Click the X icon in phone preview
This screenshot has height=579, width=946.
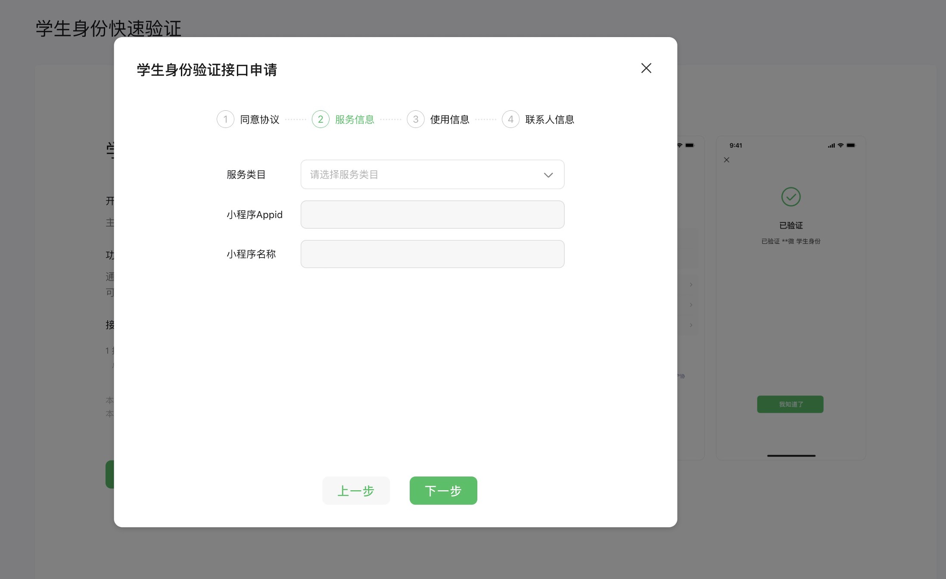(727, 160)
